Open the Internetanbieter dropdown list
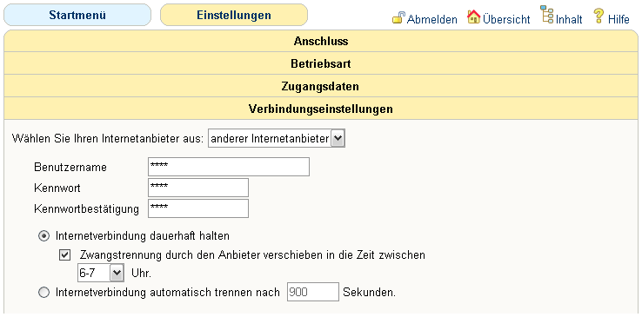 tap(277, 139)
